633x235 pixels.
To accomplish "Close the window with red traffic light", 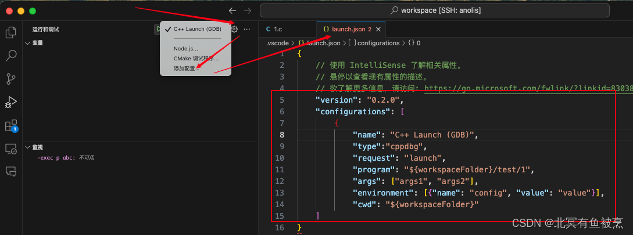I will tap(10, 11).
